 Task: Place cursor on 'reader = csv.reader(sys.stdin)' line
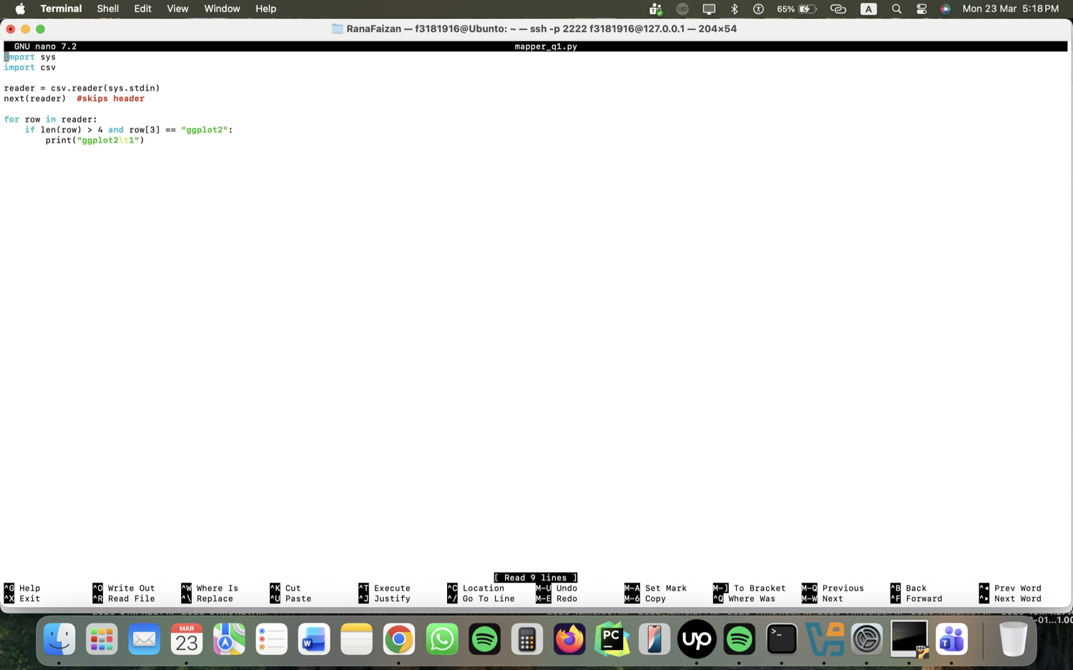82,88
